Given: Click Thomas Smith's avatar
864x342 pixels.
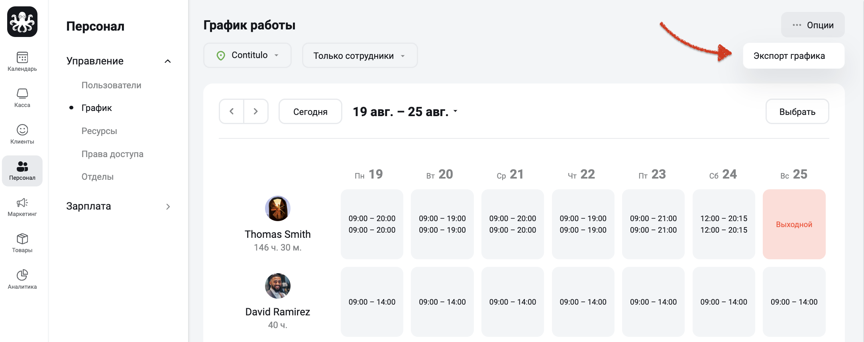Looking at the screenshot, I should point(278,208).
